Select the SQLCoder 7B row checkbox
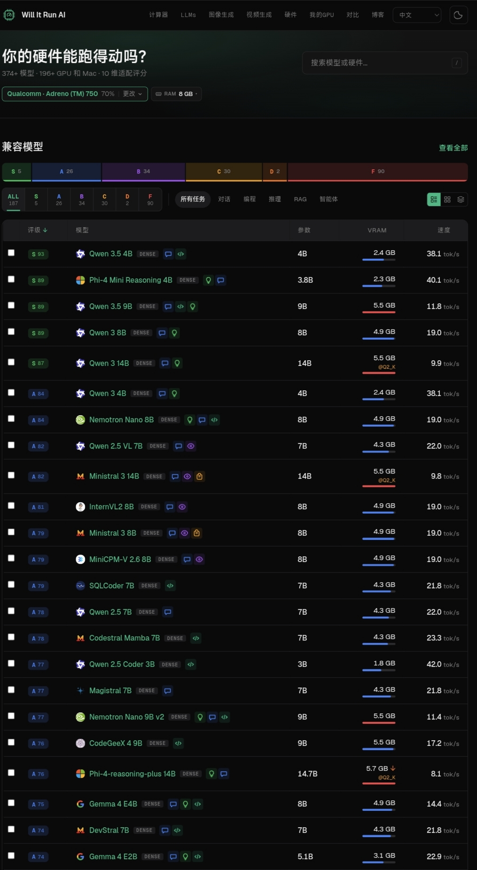The width and height of the screenshot is (477, 870). click(x=11, y=585)
